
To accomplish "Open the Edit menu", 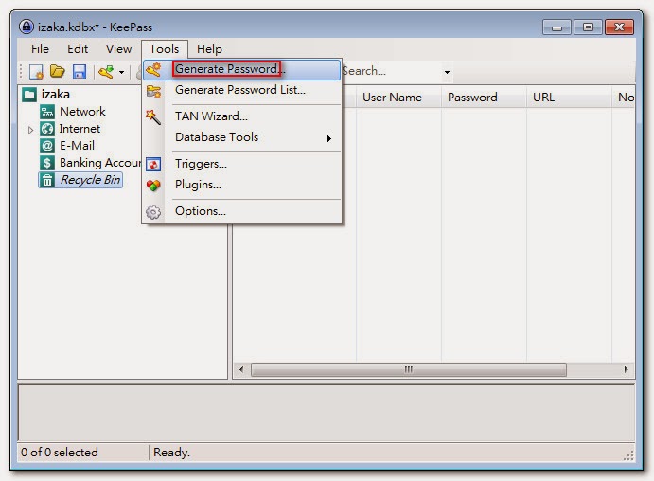I will click(78, 49).
